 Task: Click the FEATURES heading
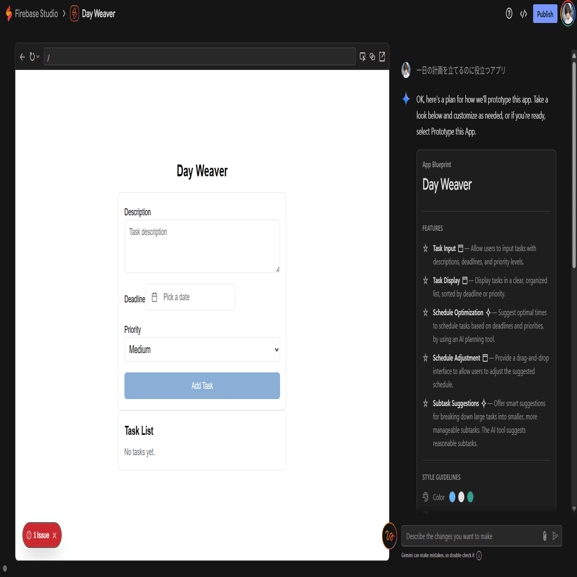tap(432, 229)
